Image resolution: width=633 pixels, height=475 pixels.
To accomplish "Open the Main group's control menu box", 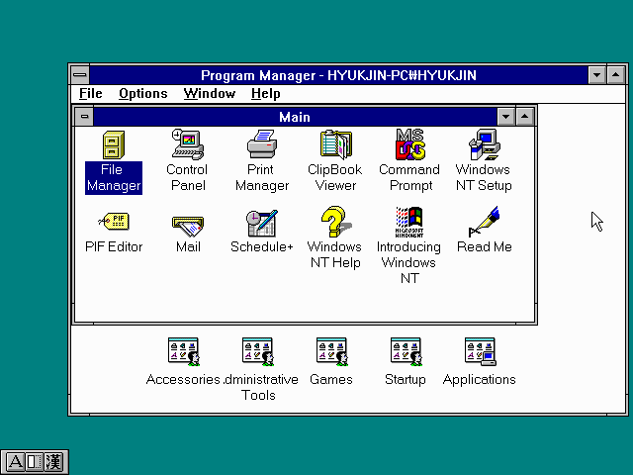I will pos(84,117).
